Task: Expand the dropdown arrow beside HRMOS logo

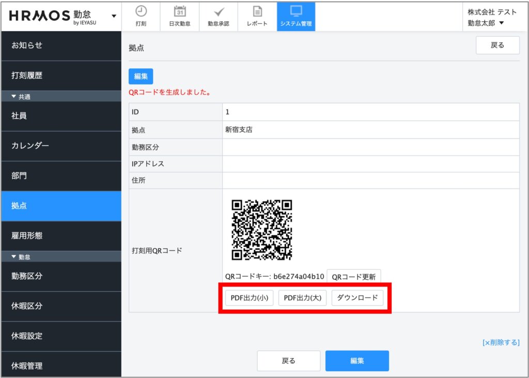Action: (114, 17)
